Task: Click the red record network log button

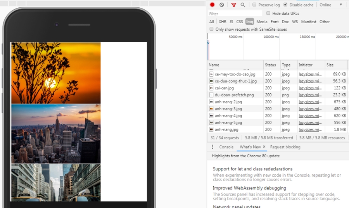Action: pyautogui.click(x=213, y=5)
